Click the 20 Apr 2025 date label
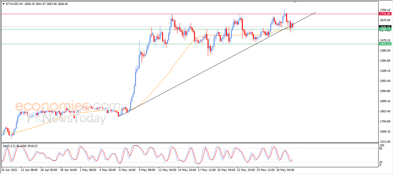 (9, 170)
